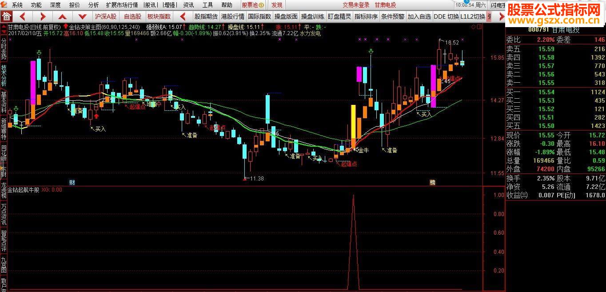Toggle DDE 切换 in the toolbar

(x=446, y=16)
